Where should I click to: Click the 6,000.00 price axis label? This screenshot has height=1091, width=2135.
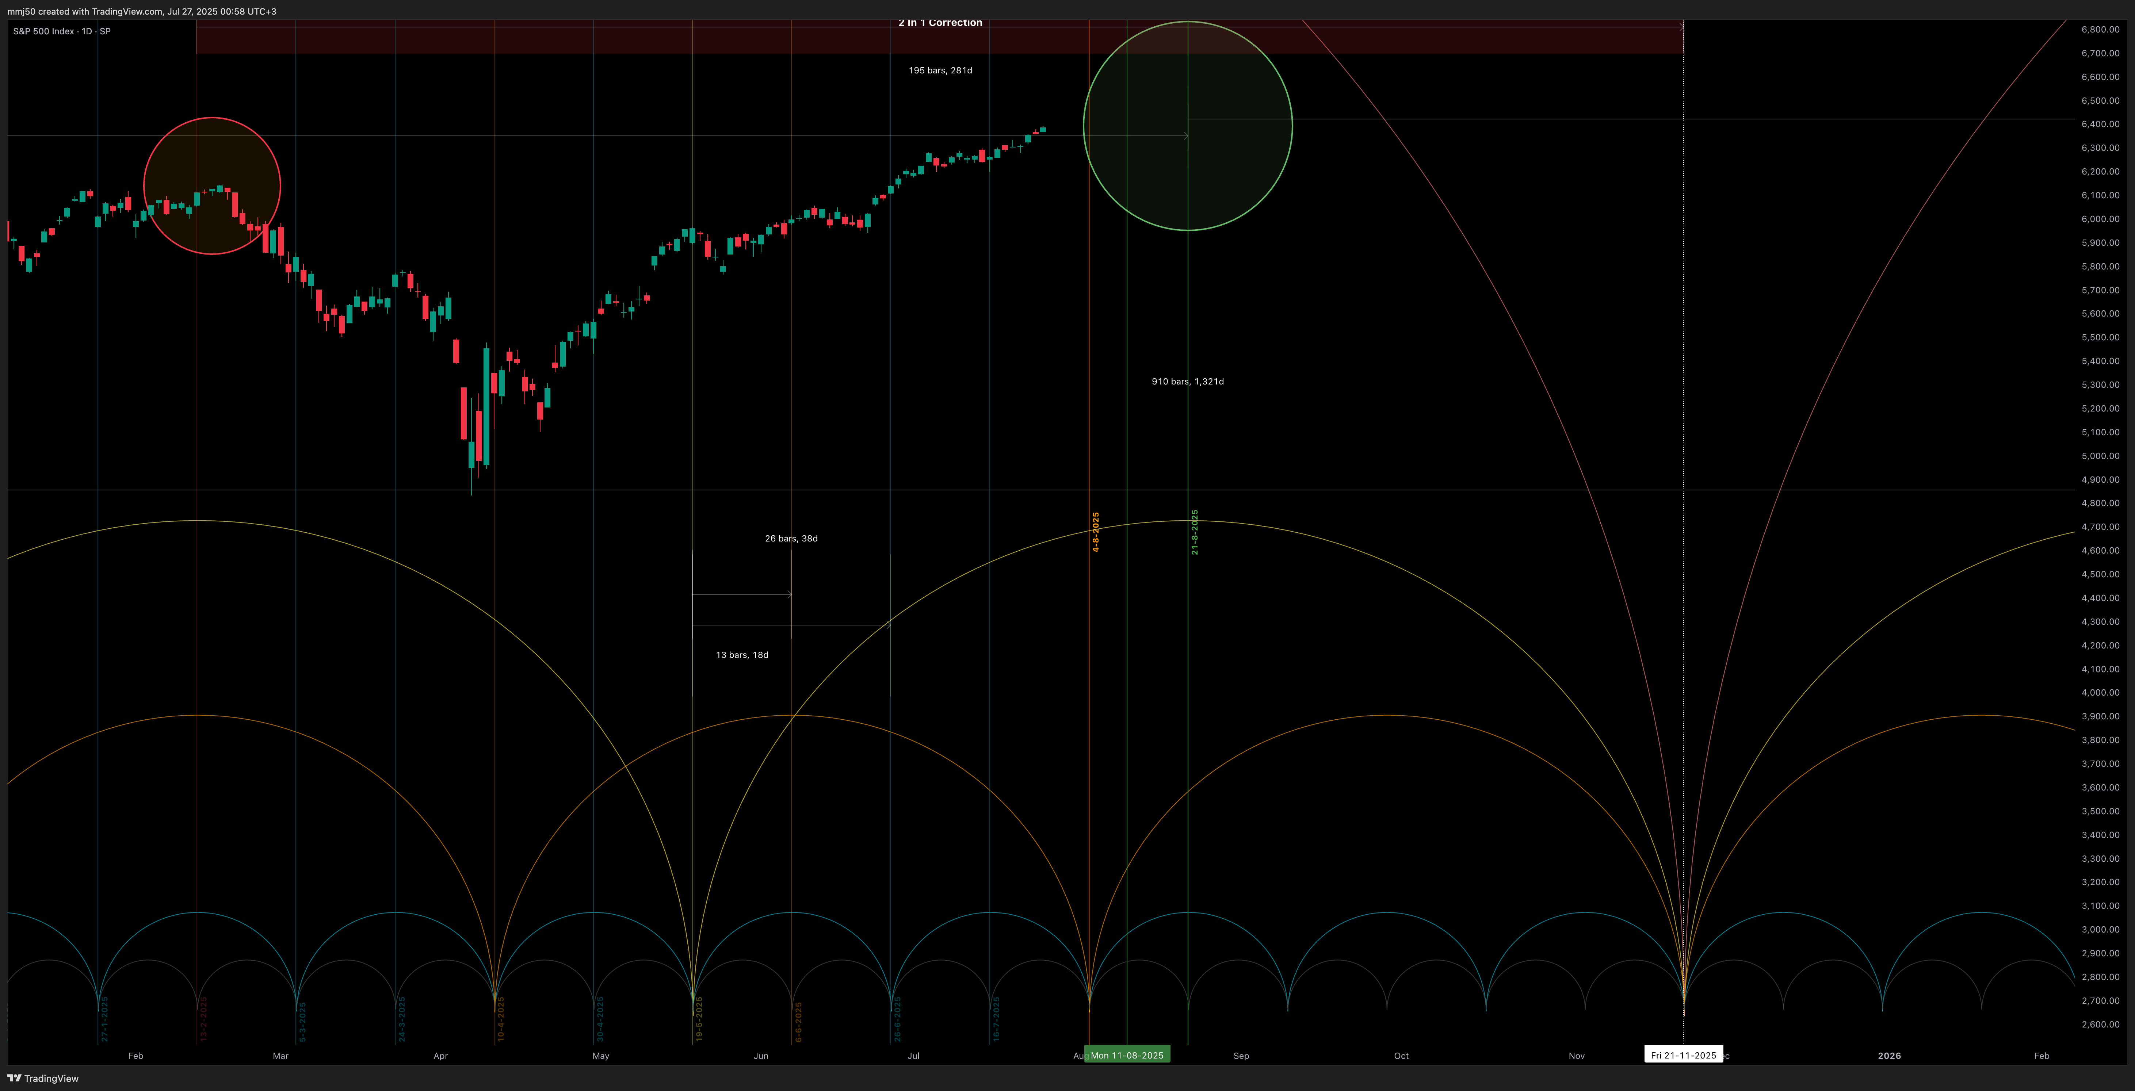pyautogui.click(x=2100, y=219)
